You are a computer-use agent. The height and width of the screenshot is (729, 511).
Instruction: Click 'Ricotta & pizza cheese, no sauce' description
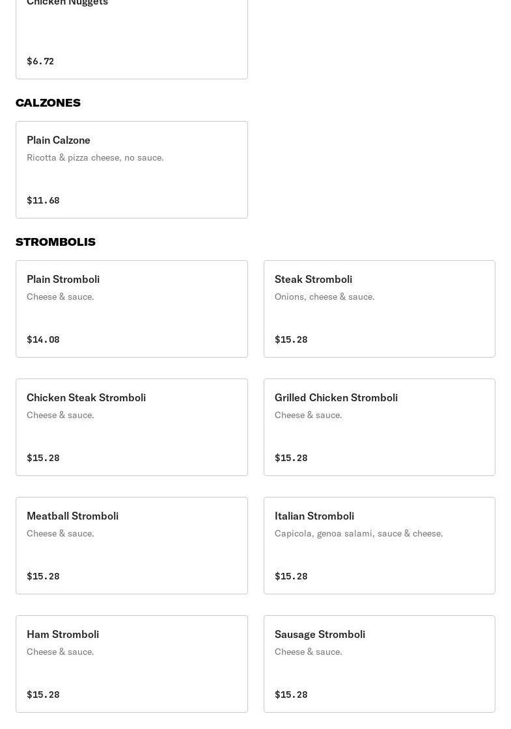[x=95, y=157]
